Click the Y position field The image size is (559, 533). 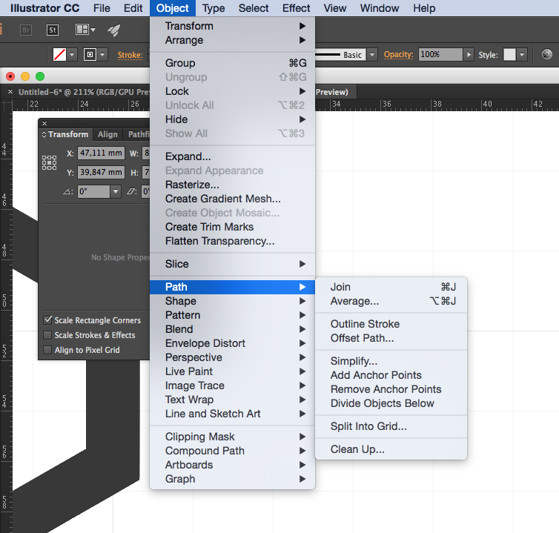(101, 172)
